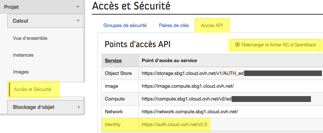This screenshot has width=323, height=133.
Task: Switch to Paires de clés tab
Action: (x=174, y=26)
